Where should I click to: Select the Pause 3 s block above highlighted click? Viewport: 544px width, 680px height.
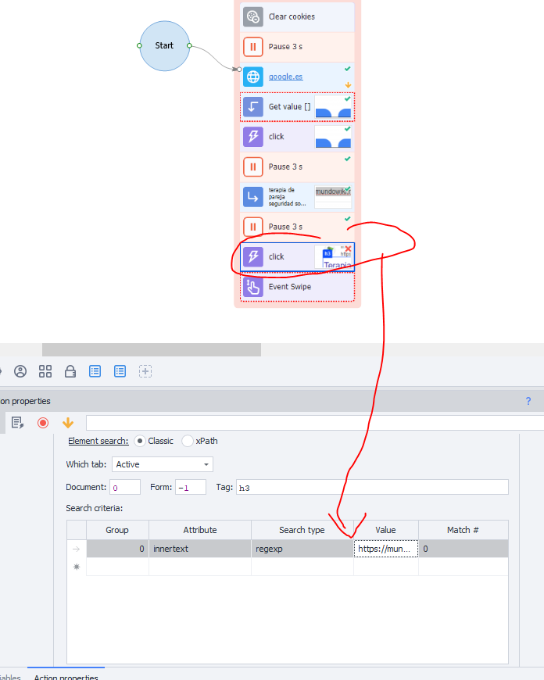pos(297,227)
